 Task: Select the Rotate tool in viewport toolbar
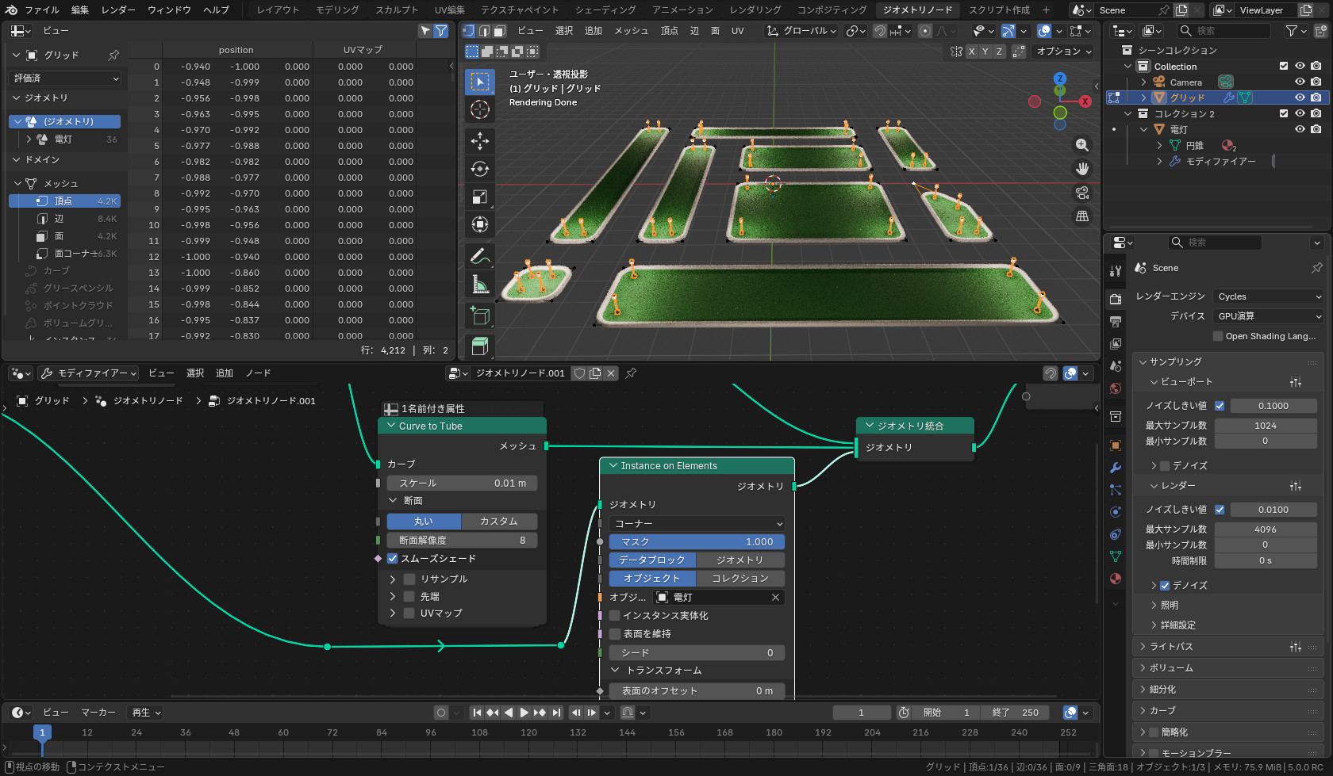coord(479,169)
